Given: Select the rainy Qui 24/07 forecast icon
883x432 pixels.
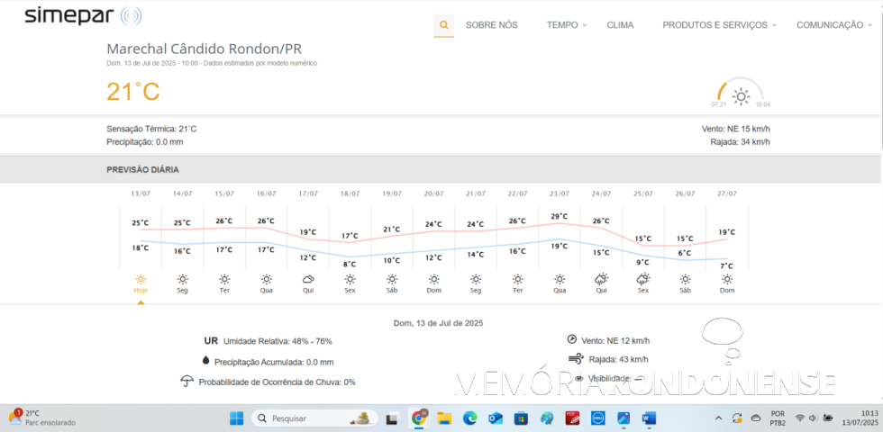Looking at the screenshot, I should coord(601,279).
